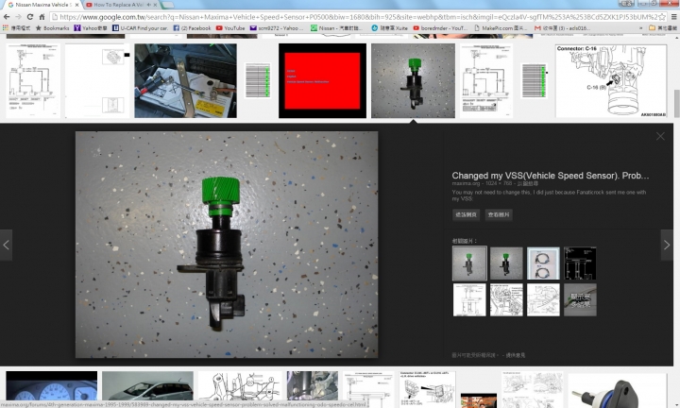Viewport: 680px width, 408px height.
Task: Click the search by image link after 1024 × 768
Action: [x=528, y=183]
